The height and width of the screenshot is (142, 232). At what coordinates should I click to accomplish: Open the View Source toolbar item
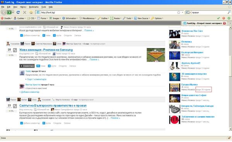tap(142, 18)
